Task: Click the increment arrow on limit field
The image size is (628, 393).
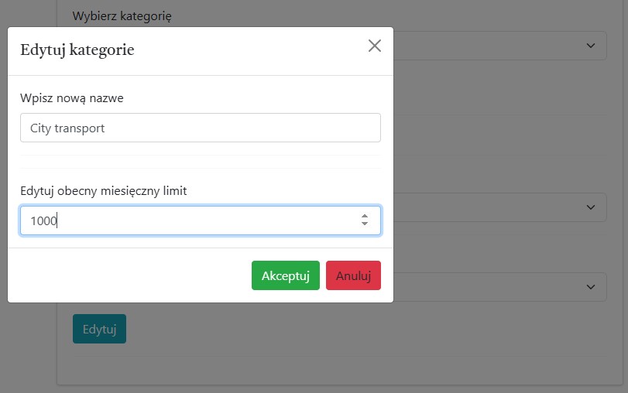Action: 364,216
